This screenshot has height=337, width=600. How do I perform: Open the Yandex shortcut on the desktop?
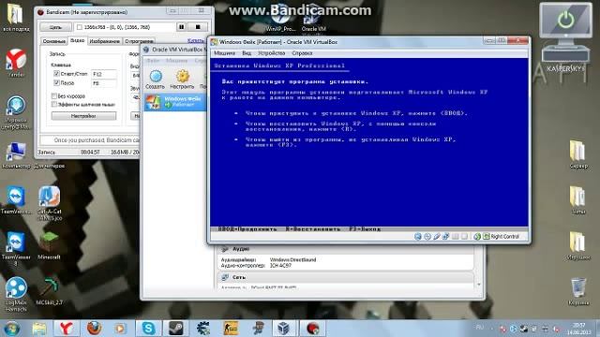(x=16, y=63)
